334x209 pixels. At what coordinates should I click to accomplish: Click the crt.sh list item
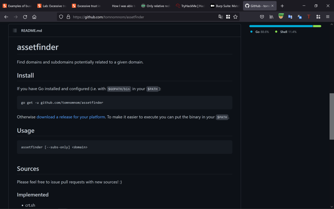point(30,205)
